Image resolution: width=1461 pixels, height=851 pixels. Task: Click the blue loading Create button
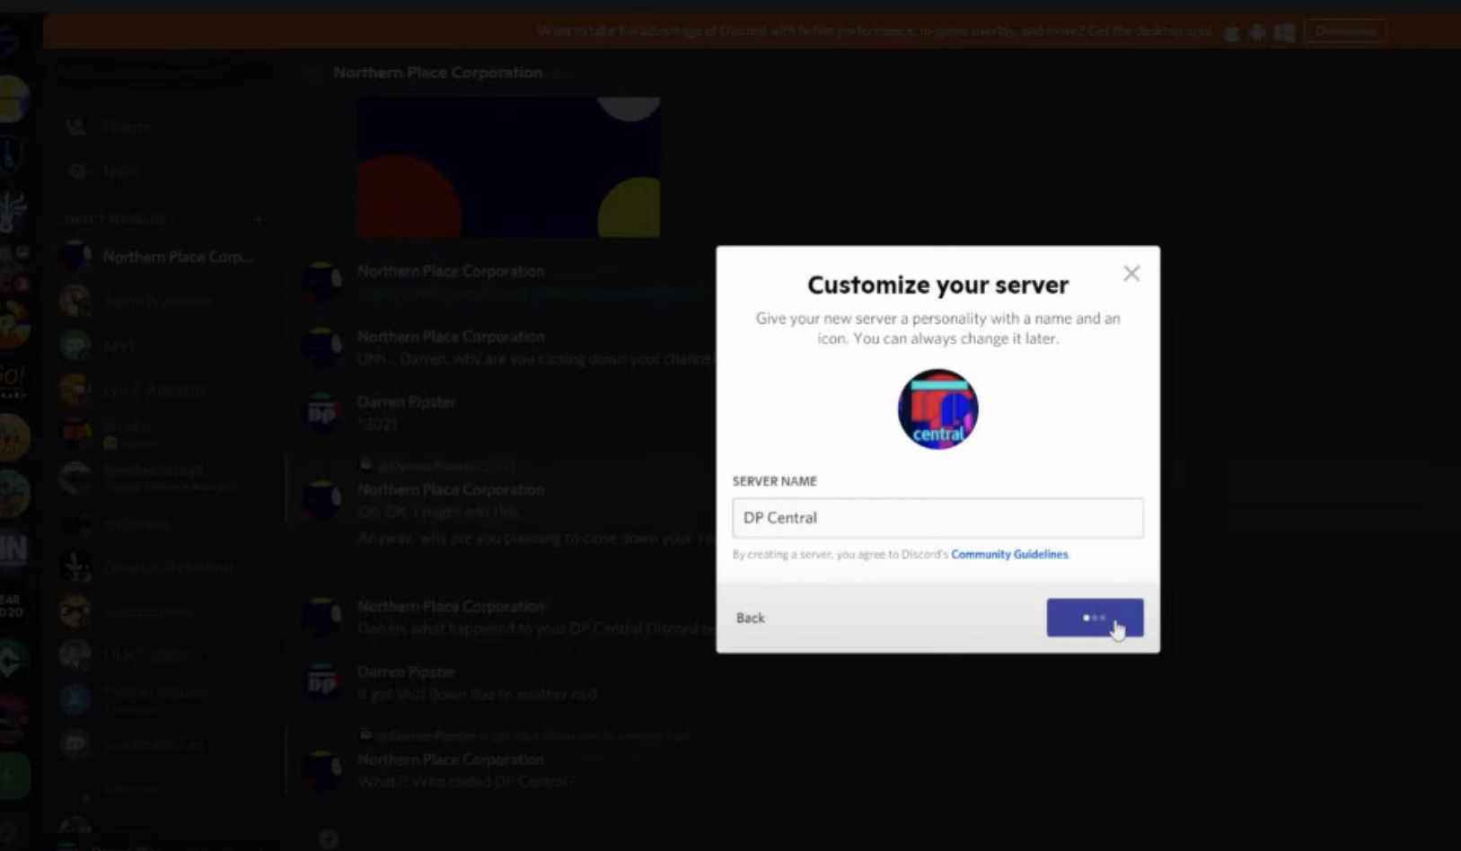coord(1095,618)
